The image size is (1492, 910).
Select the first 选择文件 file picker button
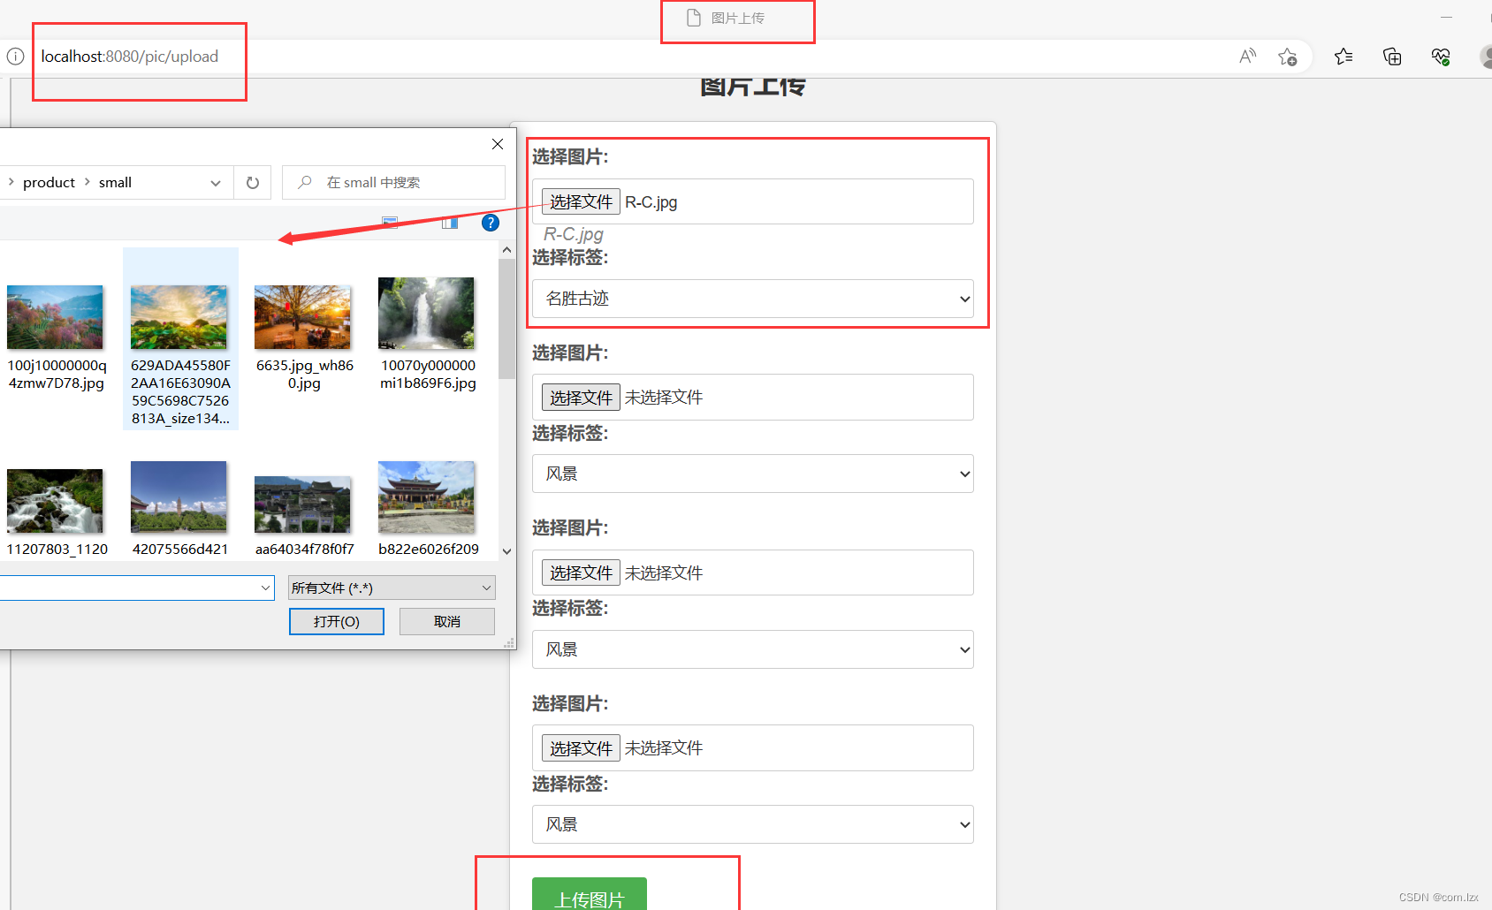coord(580,201)
